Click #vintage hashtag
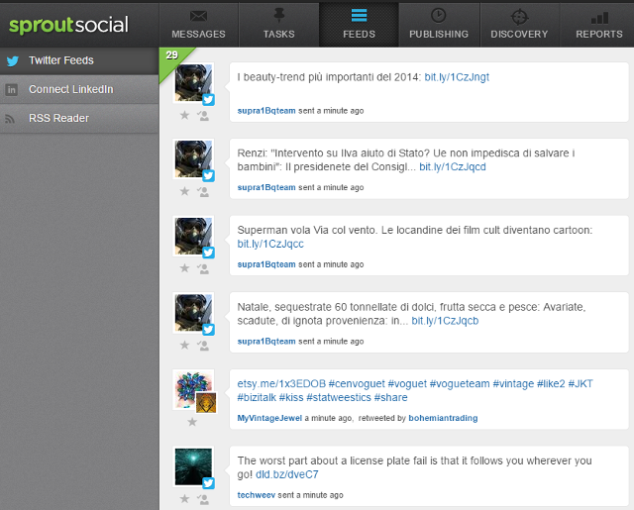Image resolution: width=634 pixels, height=510 pixels. pyautogui.click(x=513, y=384)
